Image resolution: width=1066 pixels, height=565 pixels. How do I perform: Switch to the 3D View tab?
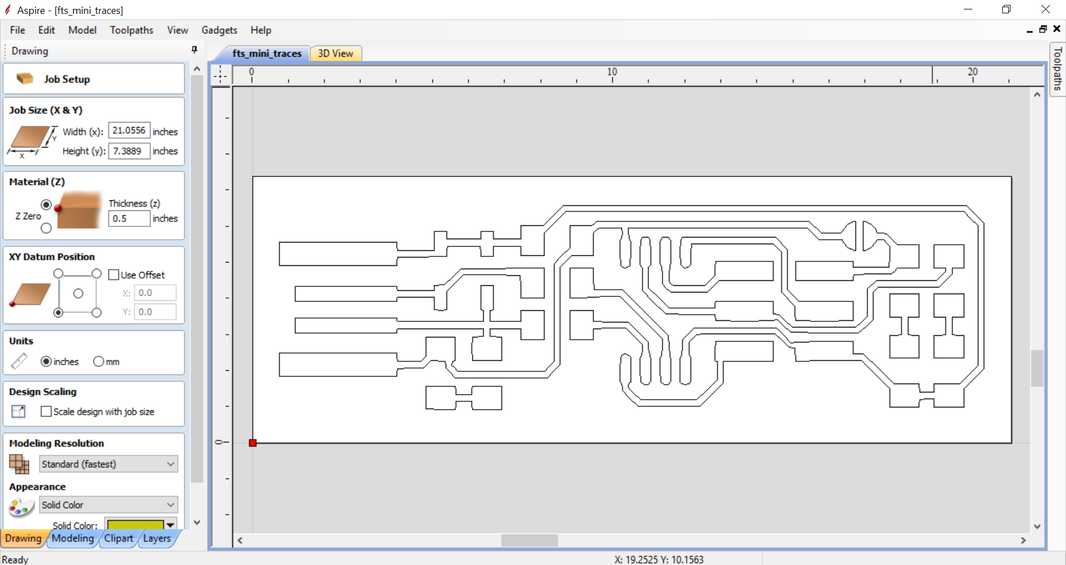[335, 53]
